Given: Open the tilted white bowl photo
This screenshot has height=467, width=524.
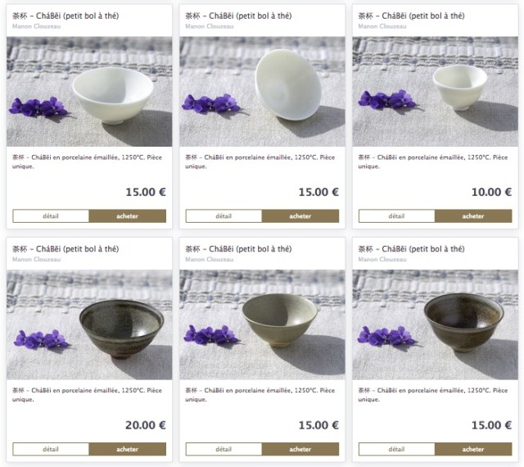Looking at the screenshot, I should tap(262, 92).
